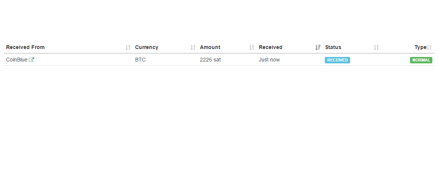
Task: Select the 2226 sat amount cell
Action: [210, 60]
